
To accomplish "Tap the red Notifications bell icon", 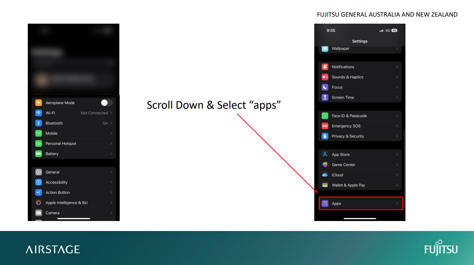I will [x=325, y=67].
